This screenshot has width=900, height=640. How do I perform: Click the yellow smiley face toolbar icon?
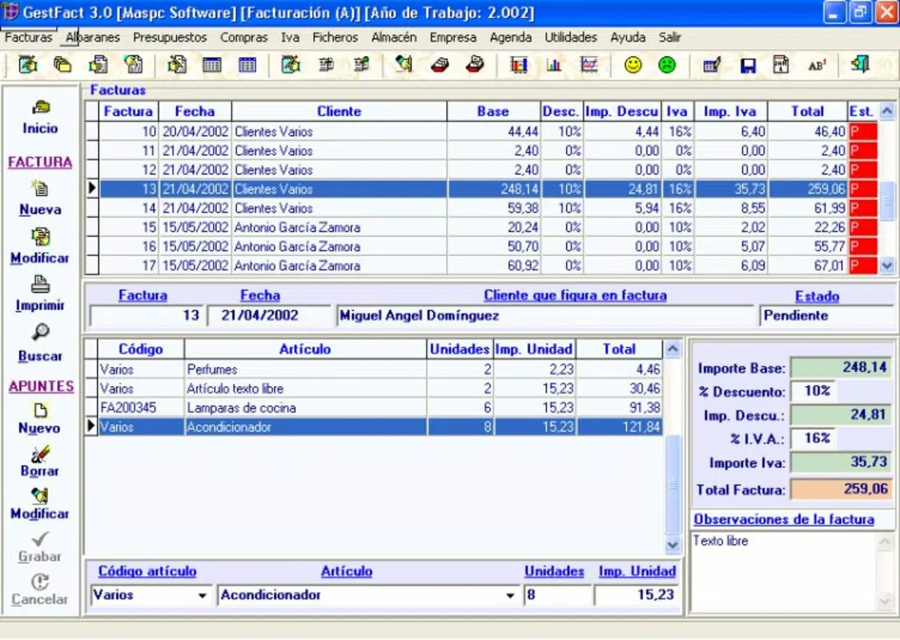633,65
